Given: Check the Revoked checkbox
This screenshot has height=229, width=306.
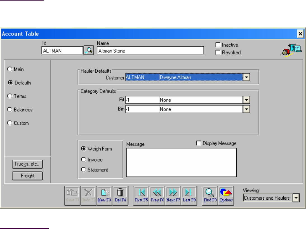Looking at the screenshot, I should (218, 53).
